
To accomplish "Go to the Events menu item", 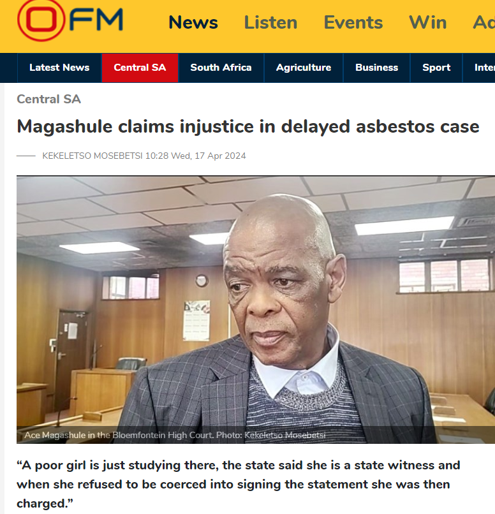I will tap(353, 22).
